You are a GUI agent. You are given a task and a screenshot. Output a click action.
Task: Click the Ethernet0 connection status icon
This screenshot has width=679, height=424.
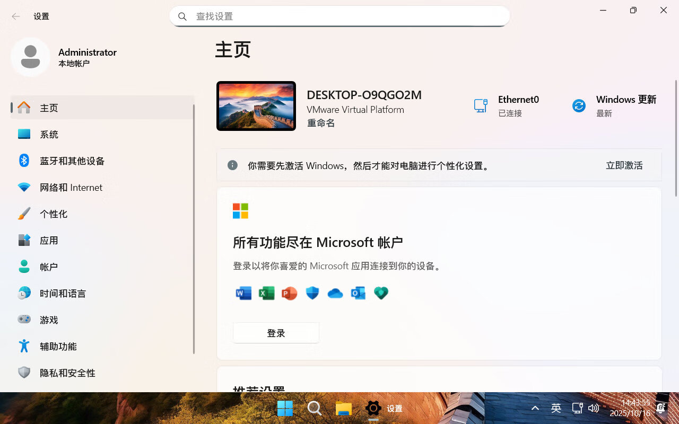(x=480, y=105)
